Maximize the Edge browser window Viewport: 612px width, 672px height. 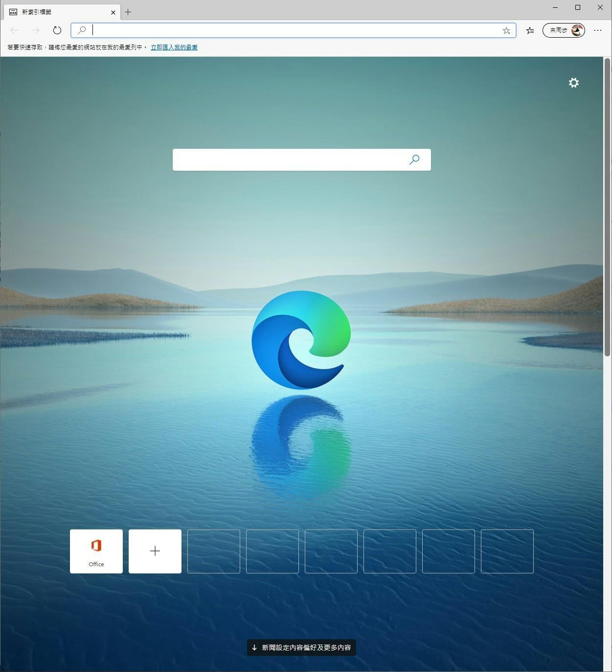(x=578, y=7)
